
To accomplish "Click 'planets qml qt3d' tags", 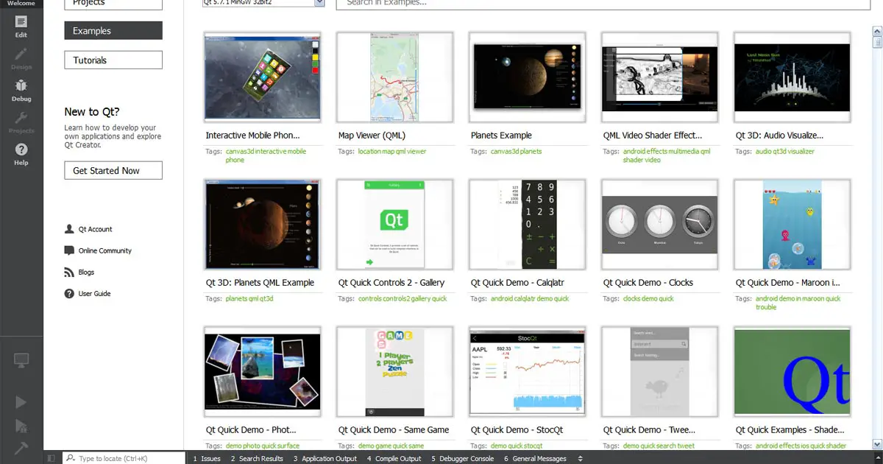I will 249,298.
